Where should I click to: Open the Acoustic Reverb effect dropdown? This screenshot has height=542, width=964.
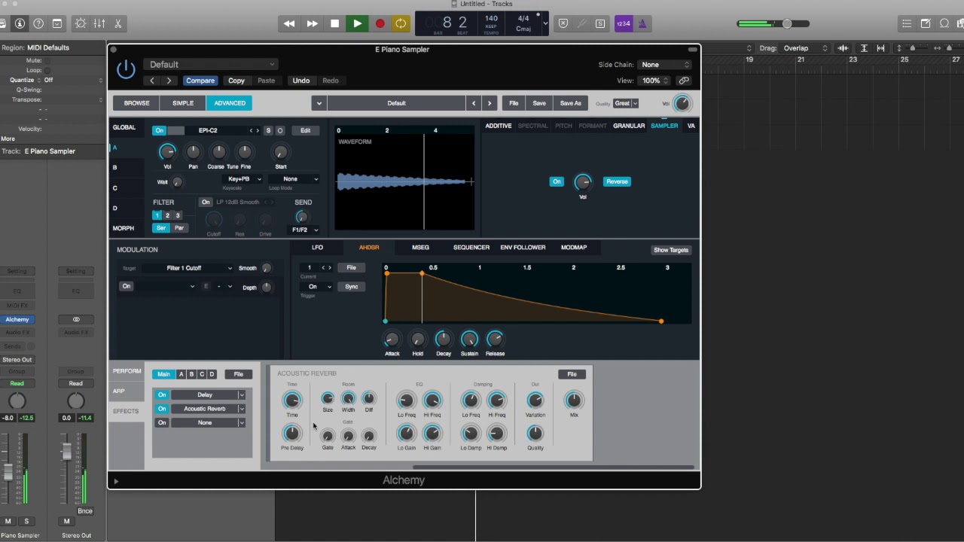pos(209,409)
